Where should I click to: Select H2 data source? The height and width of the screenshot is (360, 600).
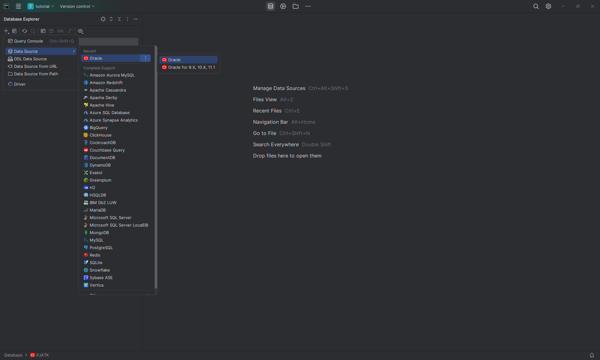pos(116,187)
